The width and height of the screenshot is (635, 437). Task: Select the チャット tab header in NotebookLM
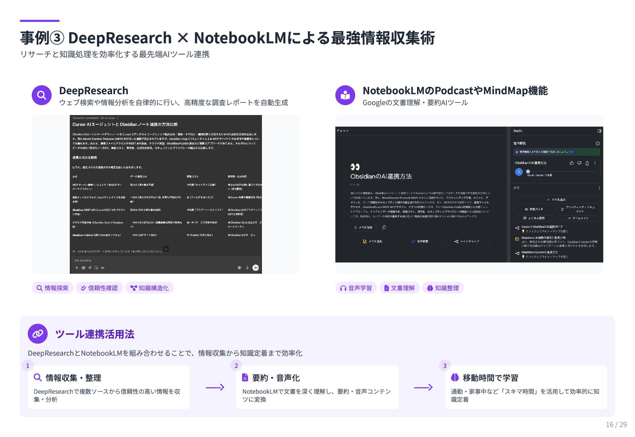(343, 131)
